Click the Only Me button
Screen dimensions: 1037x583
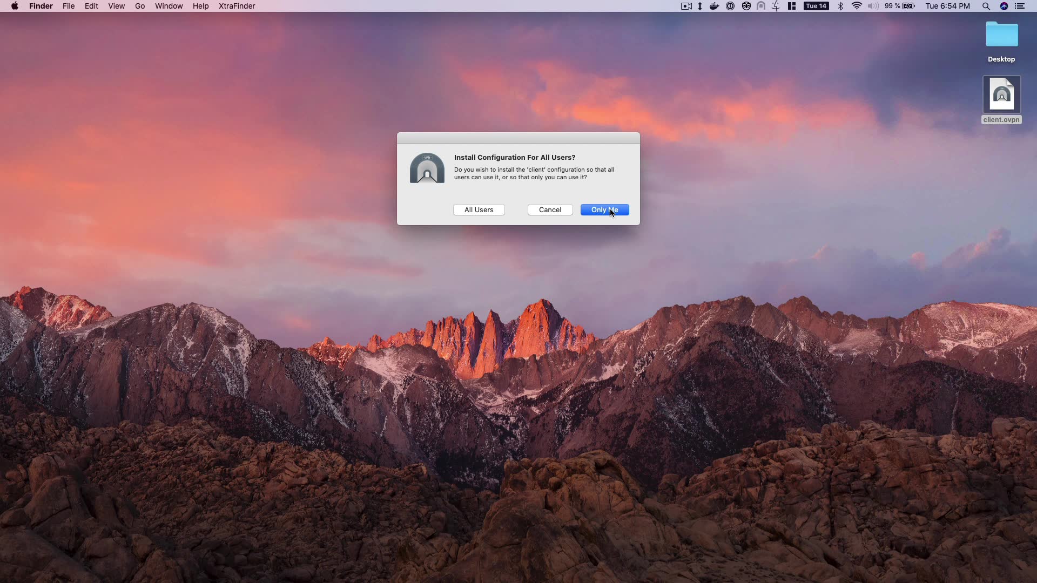click(x=604, y=209)
